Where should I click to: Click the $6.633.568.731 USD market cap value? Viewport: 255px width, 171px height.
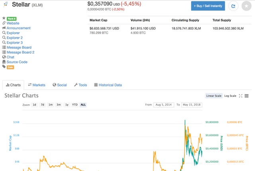(x=104, y=28)
